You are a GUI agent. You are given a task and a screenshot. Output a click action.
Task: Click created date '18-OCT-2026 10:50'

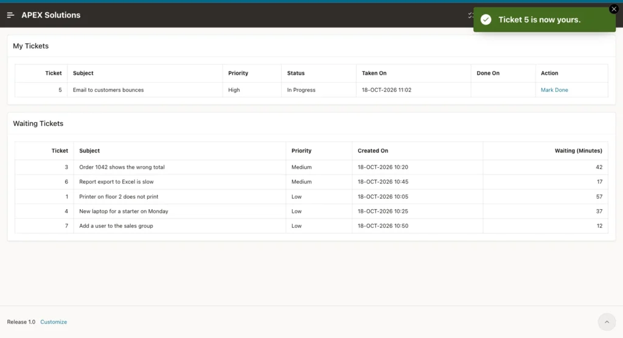[x=383, y=226]
